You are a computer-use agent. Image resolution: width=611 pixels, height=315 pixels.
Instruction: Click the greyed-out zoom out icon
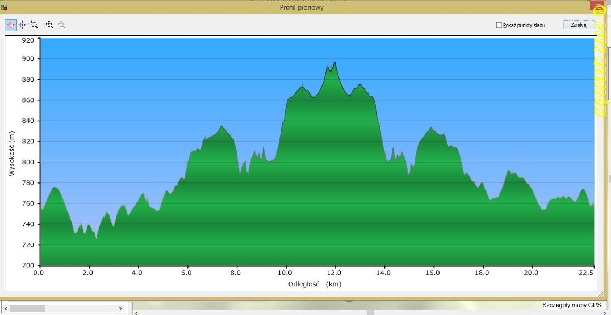[x=62, y=25]
